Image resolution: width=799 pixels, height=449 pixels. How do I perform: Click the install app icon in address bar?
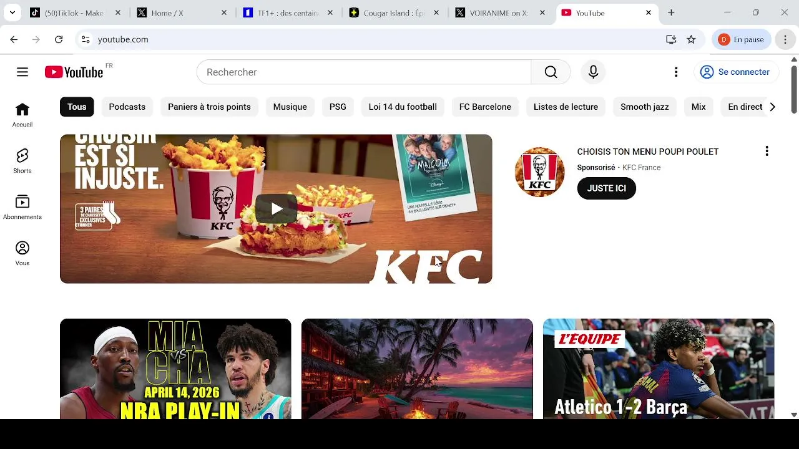[x=671, y=39]
